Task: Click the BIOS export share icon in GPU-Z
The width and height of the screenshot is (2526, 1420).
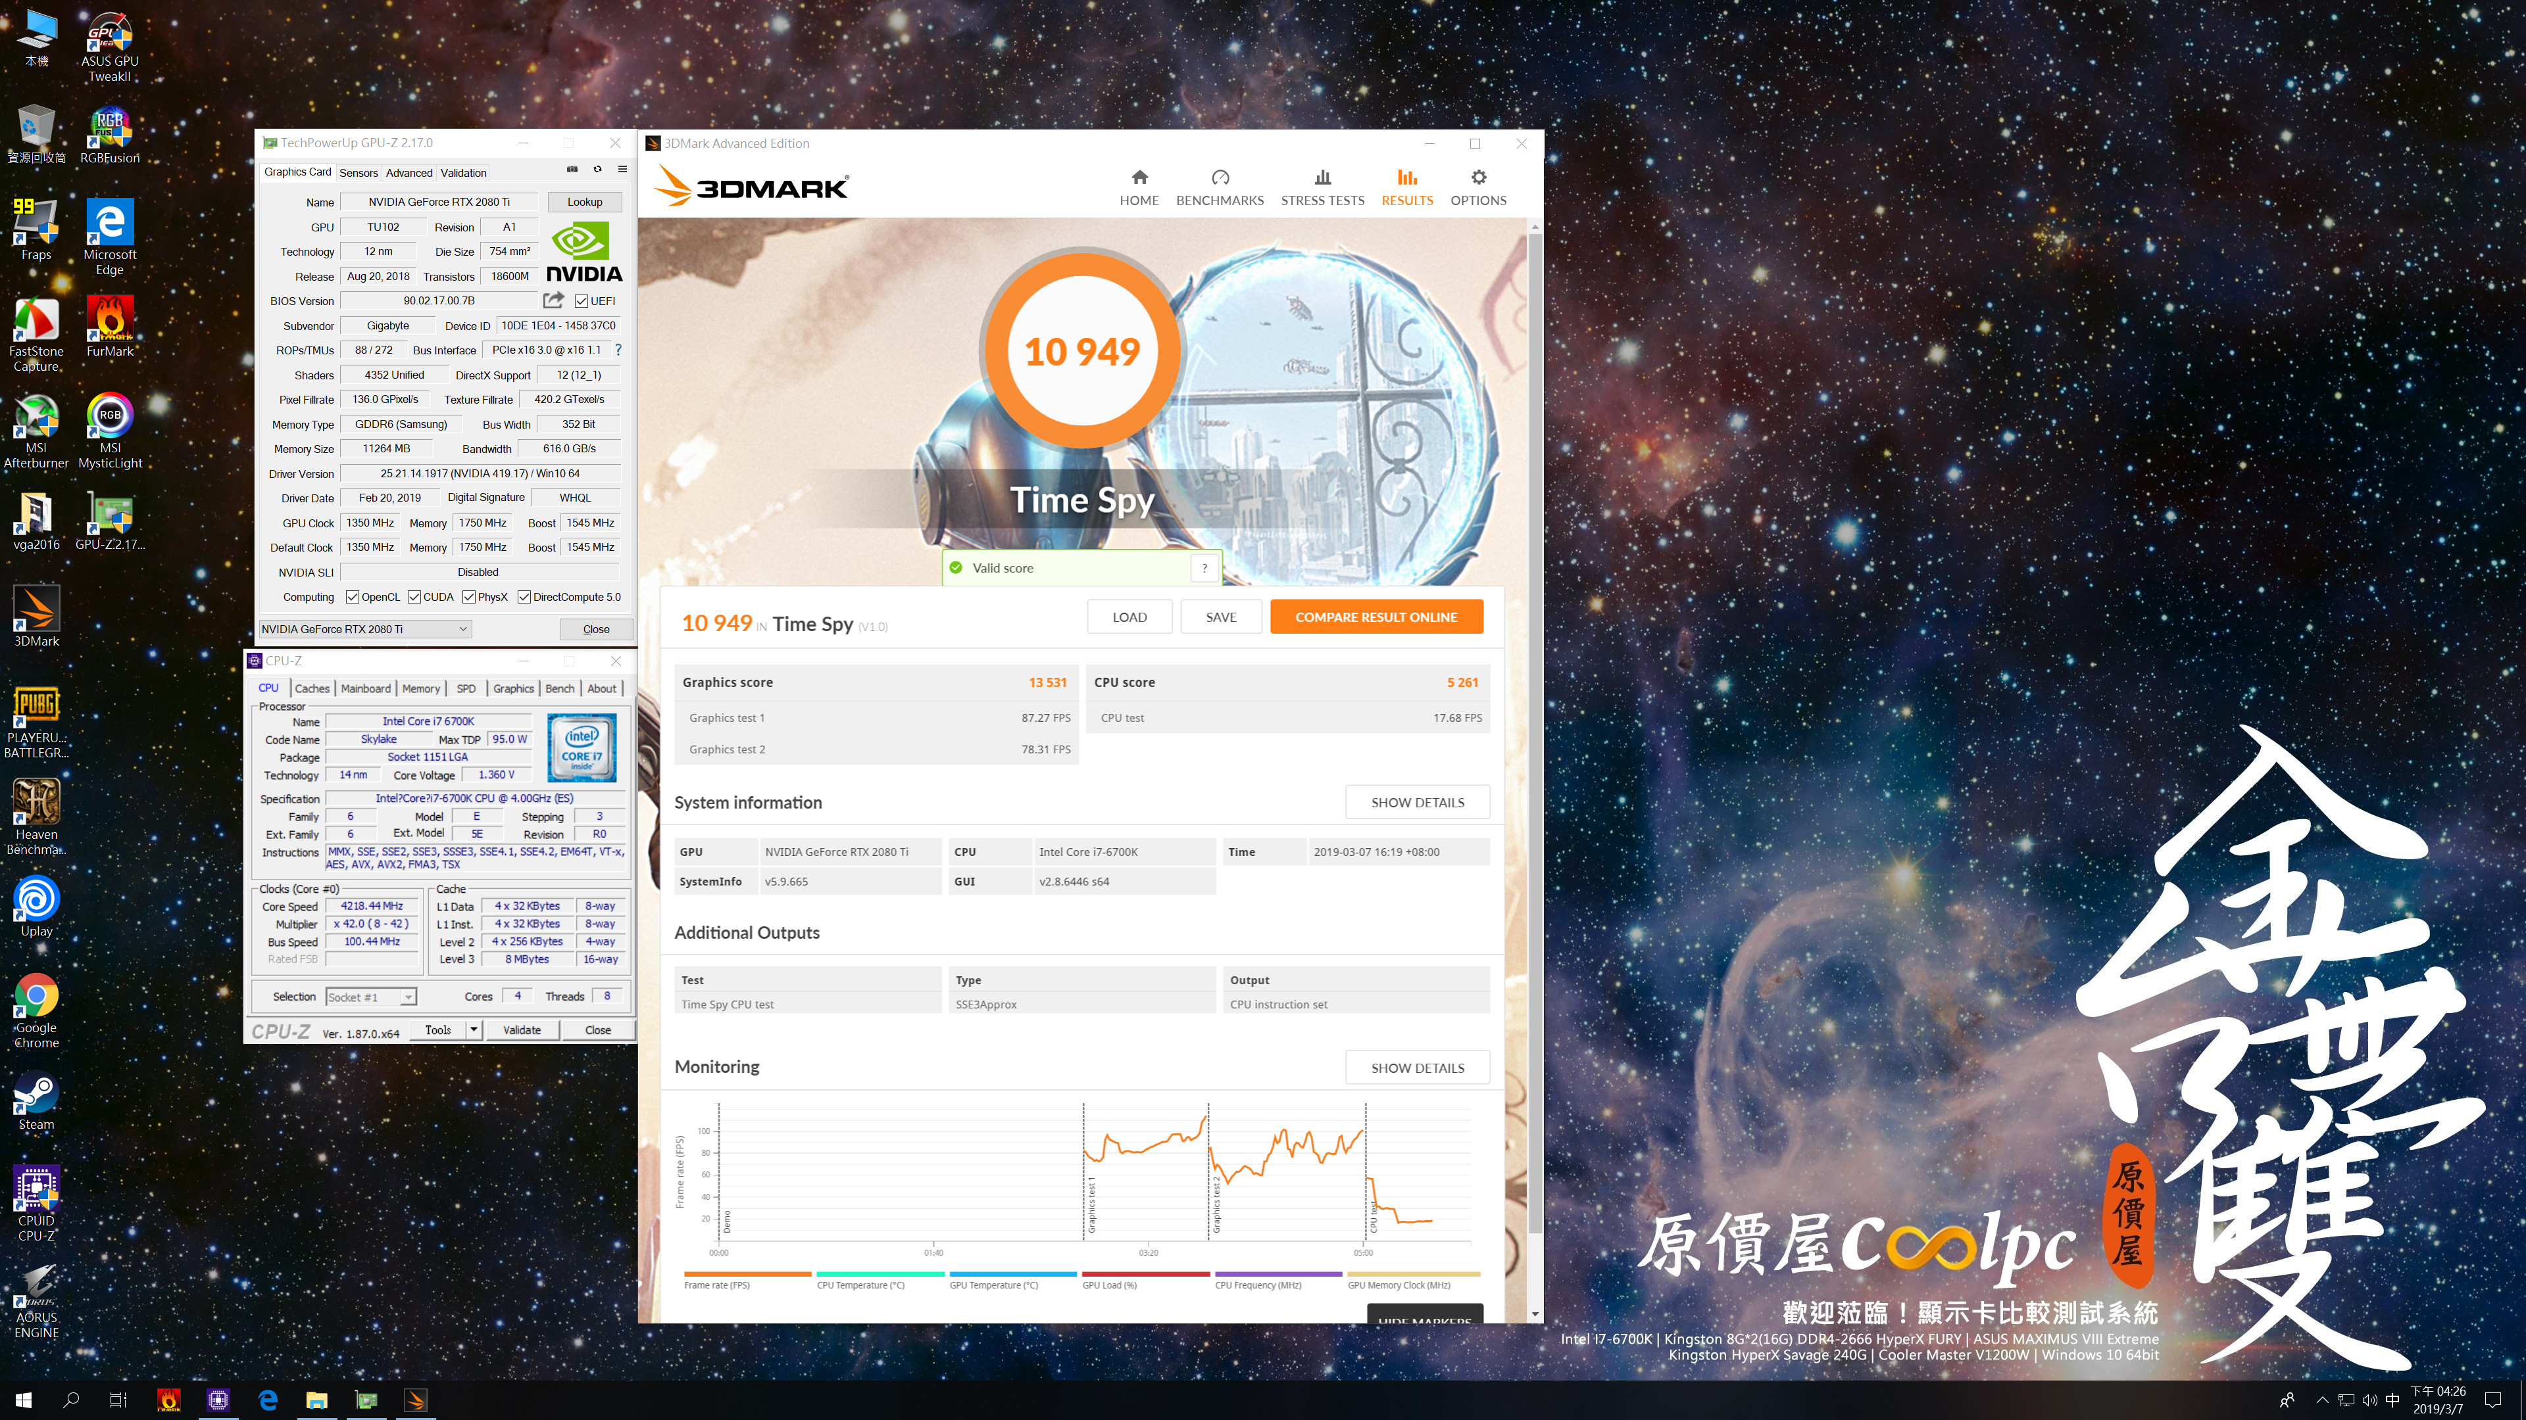Action: point(553,300)
